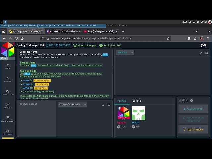Click PLAY MY CODE button
Image resolution: width=212 pixels, height=159 pixels.
click(x=193, y=109)
